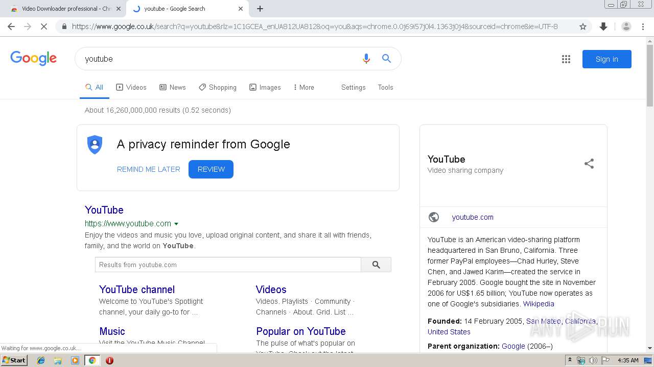Open the Chrome profile avatar
The width and height of the screenshot is (654, 367).
click(626, 27)
